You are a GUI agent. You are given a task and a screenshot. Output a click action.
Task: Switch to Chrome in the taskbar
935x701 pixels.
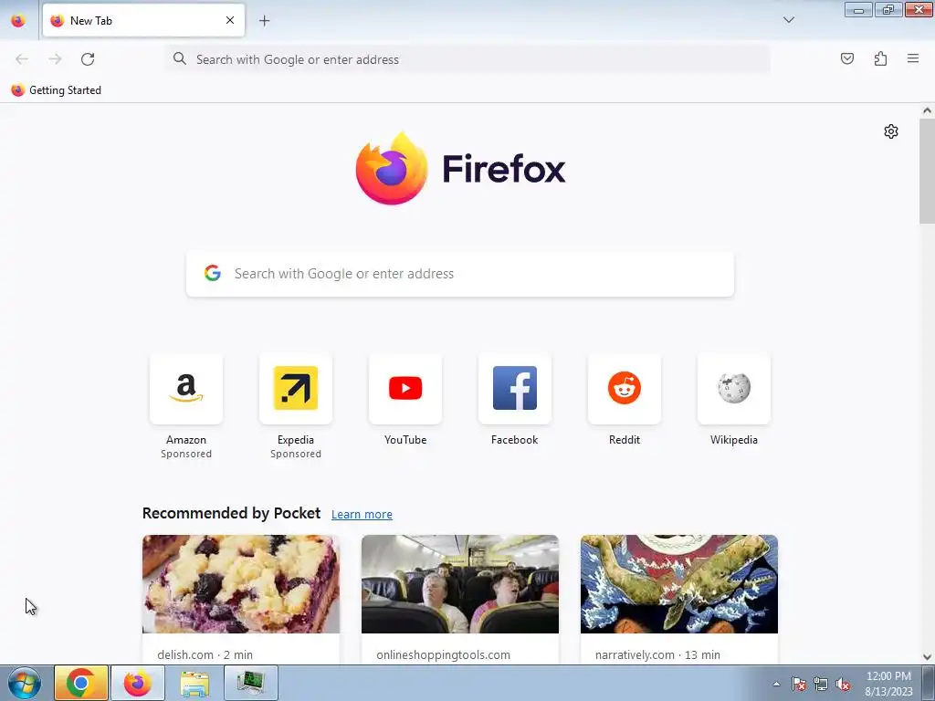(x=81, y=683)
